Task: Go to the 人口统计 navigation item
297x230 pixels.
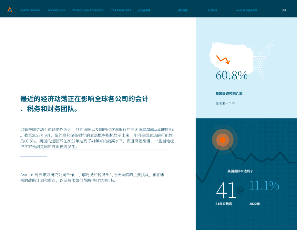Action: coord(212,10)
